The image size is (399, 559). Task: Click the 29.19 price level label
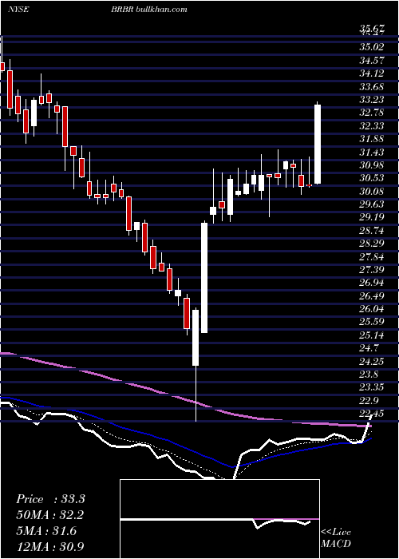(x=371, y=217)
